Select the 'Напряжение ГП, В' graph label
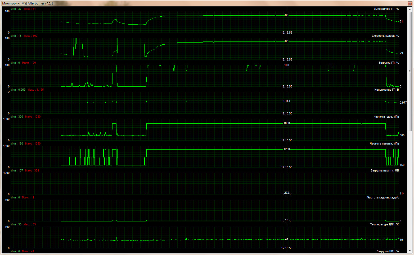 coord(386,90)
